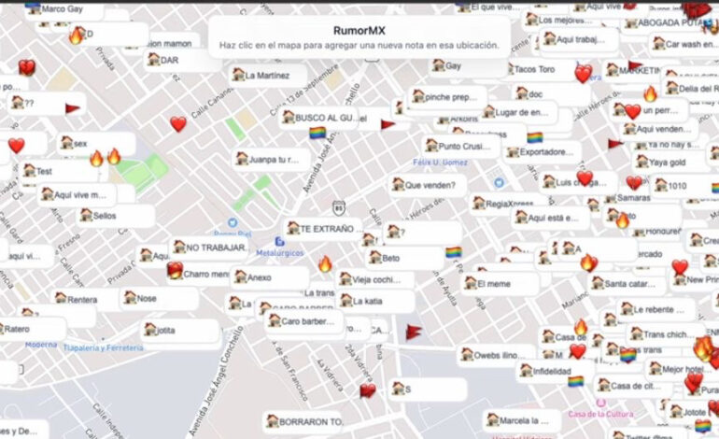The image size is (719, 439).
Task: Click the Metalúrgicos shop pin
Action: (280, 242)
